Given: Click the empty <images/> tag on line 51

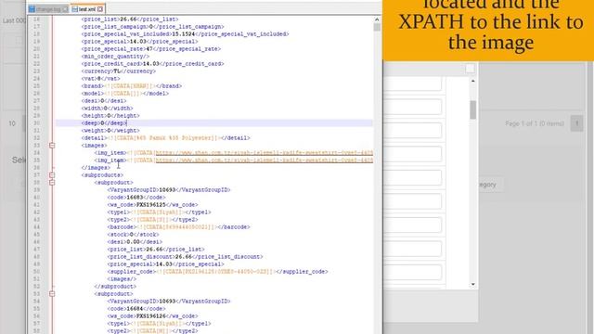Looking at the screenshot, I should point(122,279).
